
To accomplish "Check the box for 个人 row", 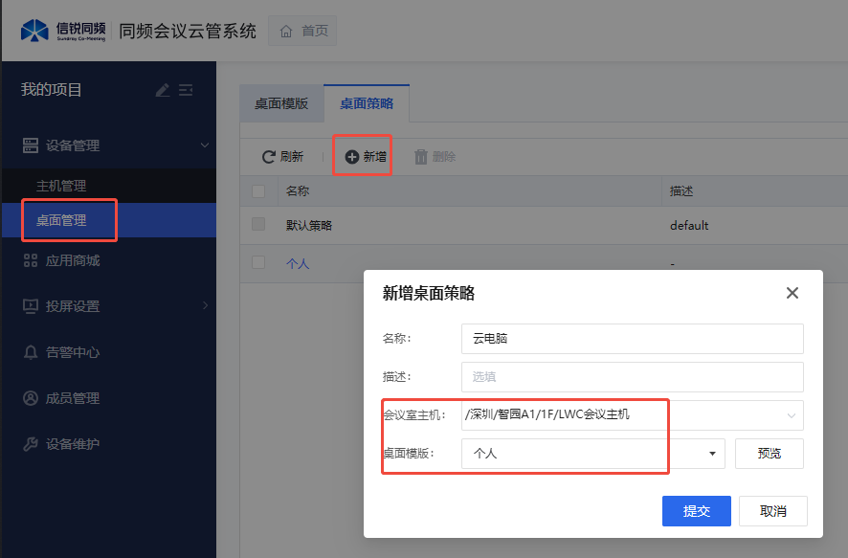I will point(258,262).
